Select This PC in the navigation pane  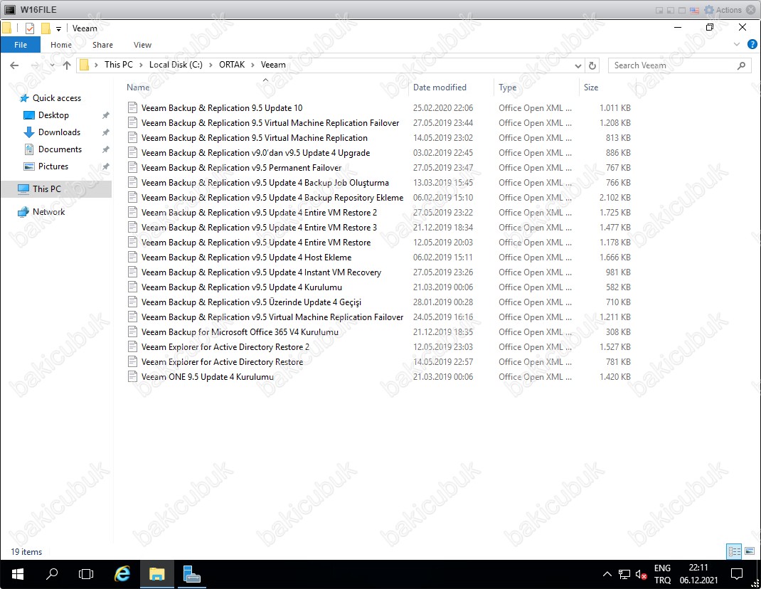[47, 189]
